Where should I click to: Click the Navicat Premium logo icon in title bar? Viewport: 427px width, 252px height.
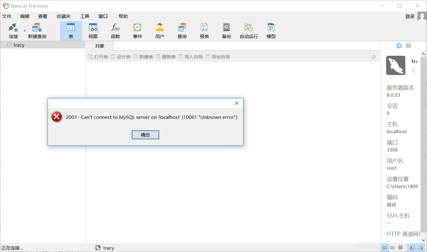click(6, 6)
